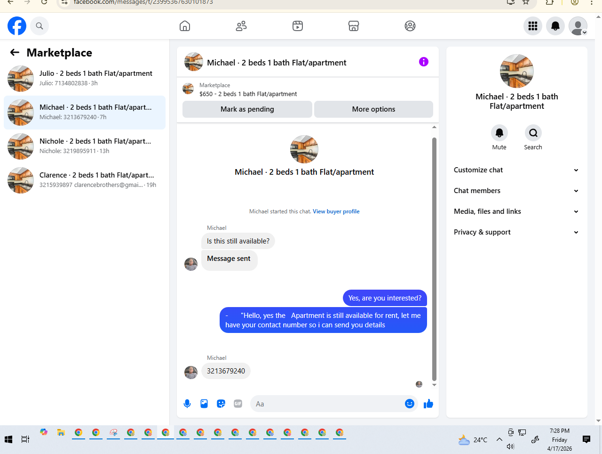Open the Menu grid icon

[x=533, y=26]
